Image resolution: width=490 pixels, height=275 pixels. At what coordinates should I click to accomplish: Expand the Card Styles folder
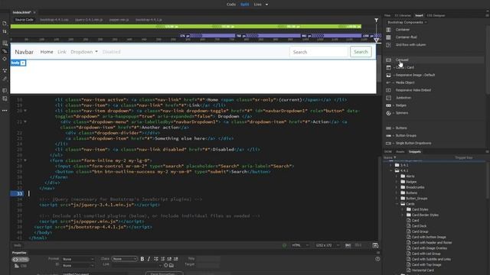pyautogui.click(x=403, y=209)
